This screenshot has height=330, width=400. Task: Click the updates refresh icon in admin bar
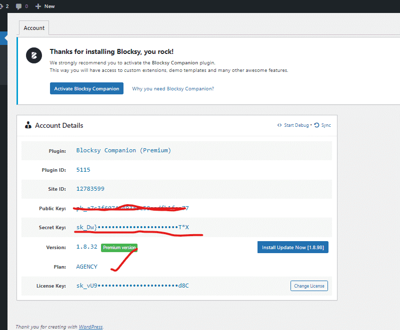click(x=1, y=6)
